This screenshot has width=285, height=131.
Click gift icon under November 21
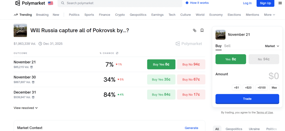coord(32,67)
